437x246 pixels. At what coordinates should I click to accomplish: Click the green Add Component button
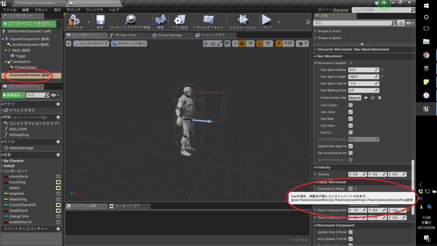pyautogui.click(x=29, y=24)
